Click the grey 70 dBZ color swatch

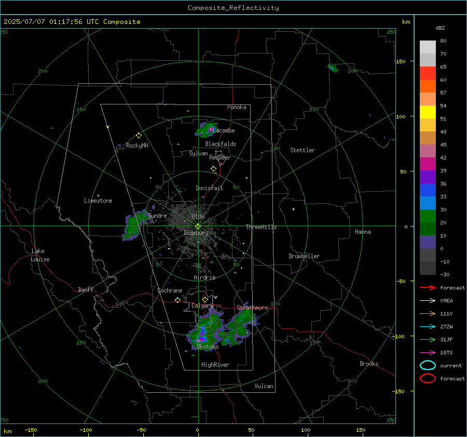click(428, 60)
